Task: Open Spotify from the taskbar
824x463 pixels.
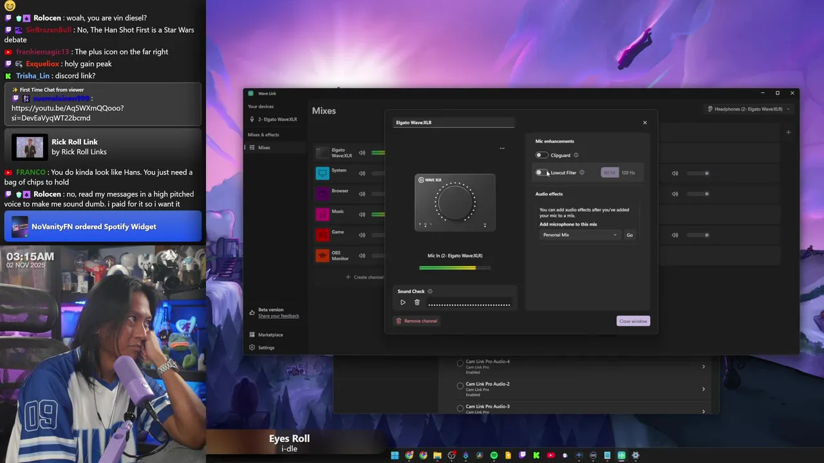Action: point(494,455)
